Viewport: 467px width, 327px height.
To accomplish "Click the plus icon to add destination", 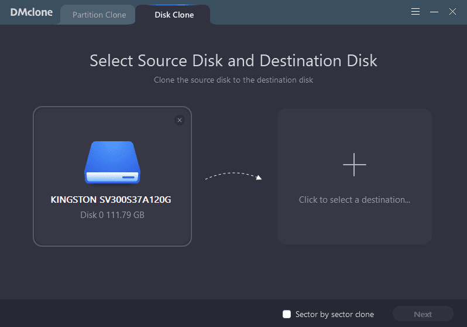I will point(355,165).
